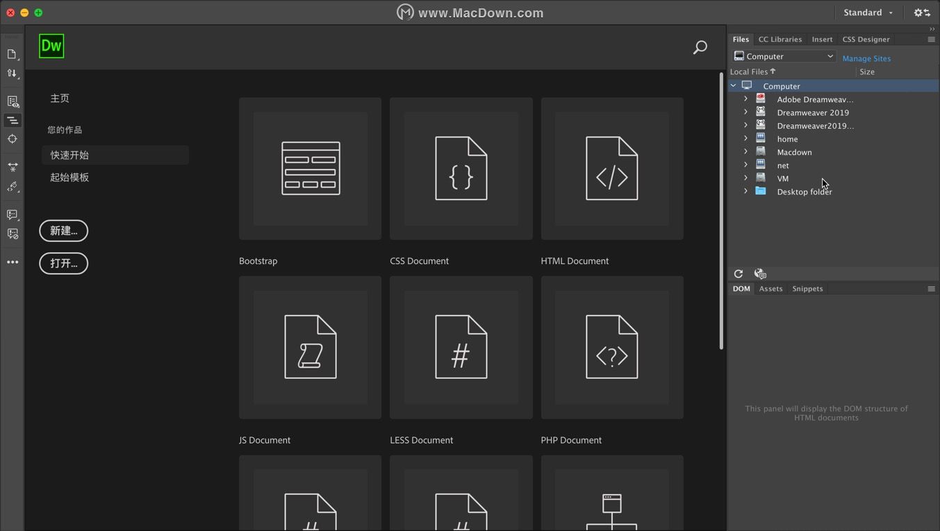The width and height of the screenshot is (940, 531).
Task: Select Dreamweaver 2019 in file tree
Action: click(834, 113)
